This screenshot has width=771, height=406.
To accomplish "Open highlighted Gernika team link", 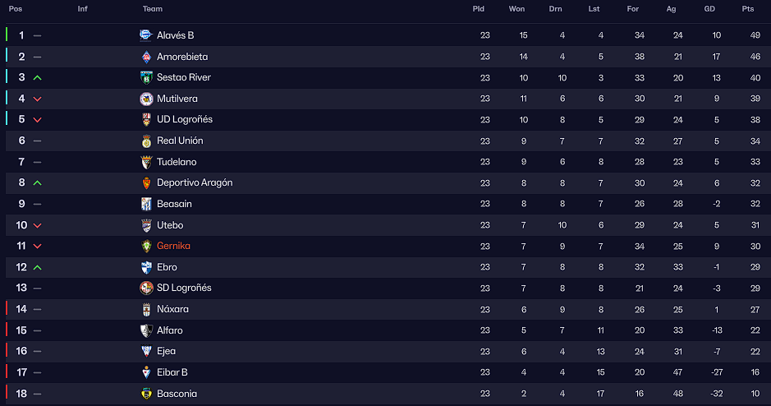I will pos(173,246).
